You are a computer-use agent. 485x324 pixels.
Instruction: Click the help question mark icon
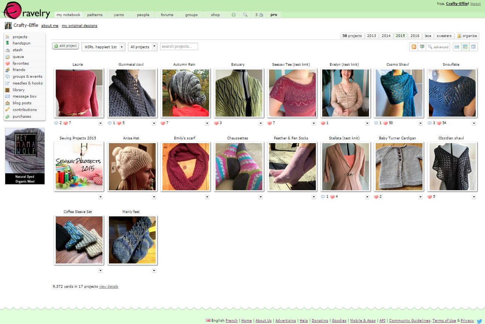pos(234,15)
